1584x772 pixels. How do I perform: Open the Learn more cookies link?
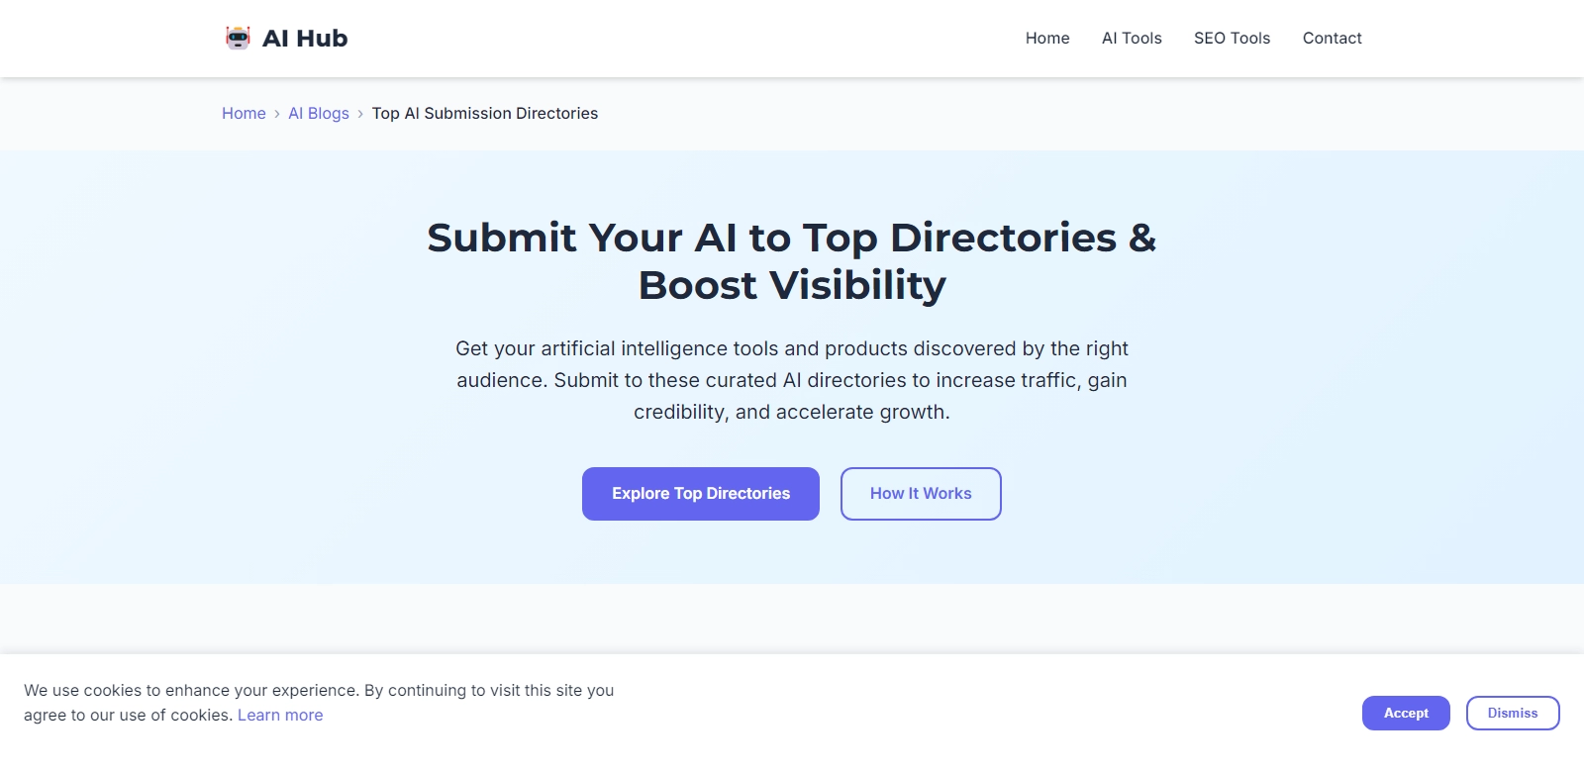(x=280, y=715)
